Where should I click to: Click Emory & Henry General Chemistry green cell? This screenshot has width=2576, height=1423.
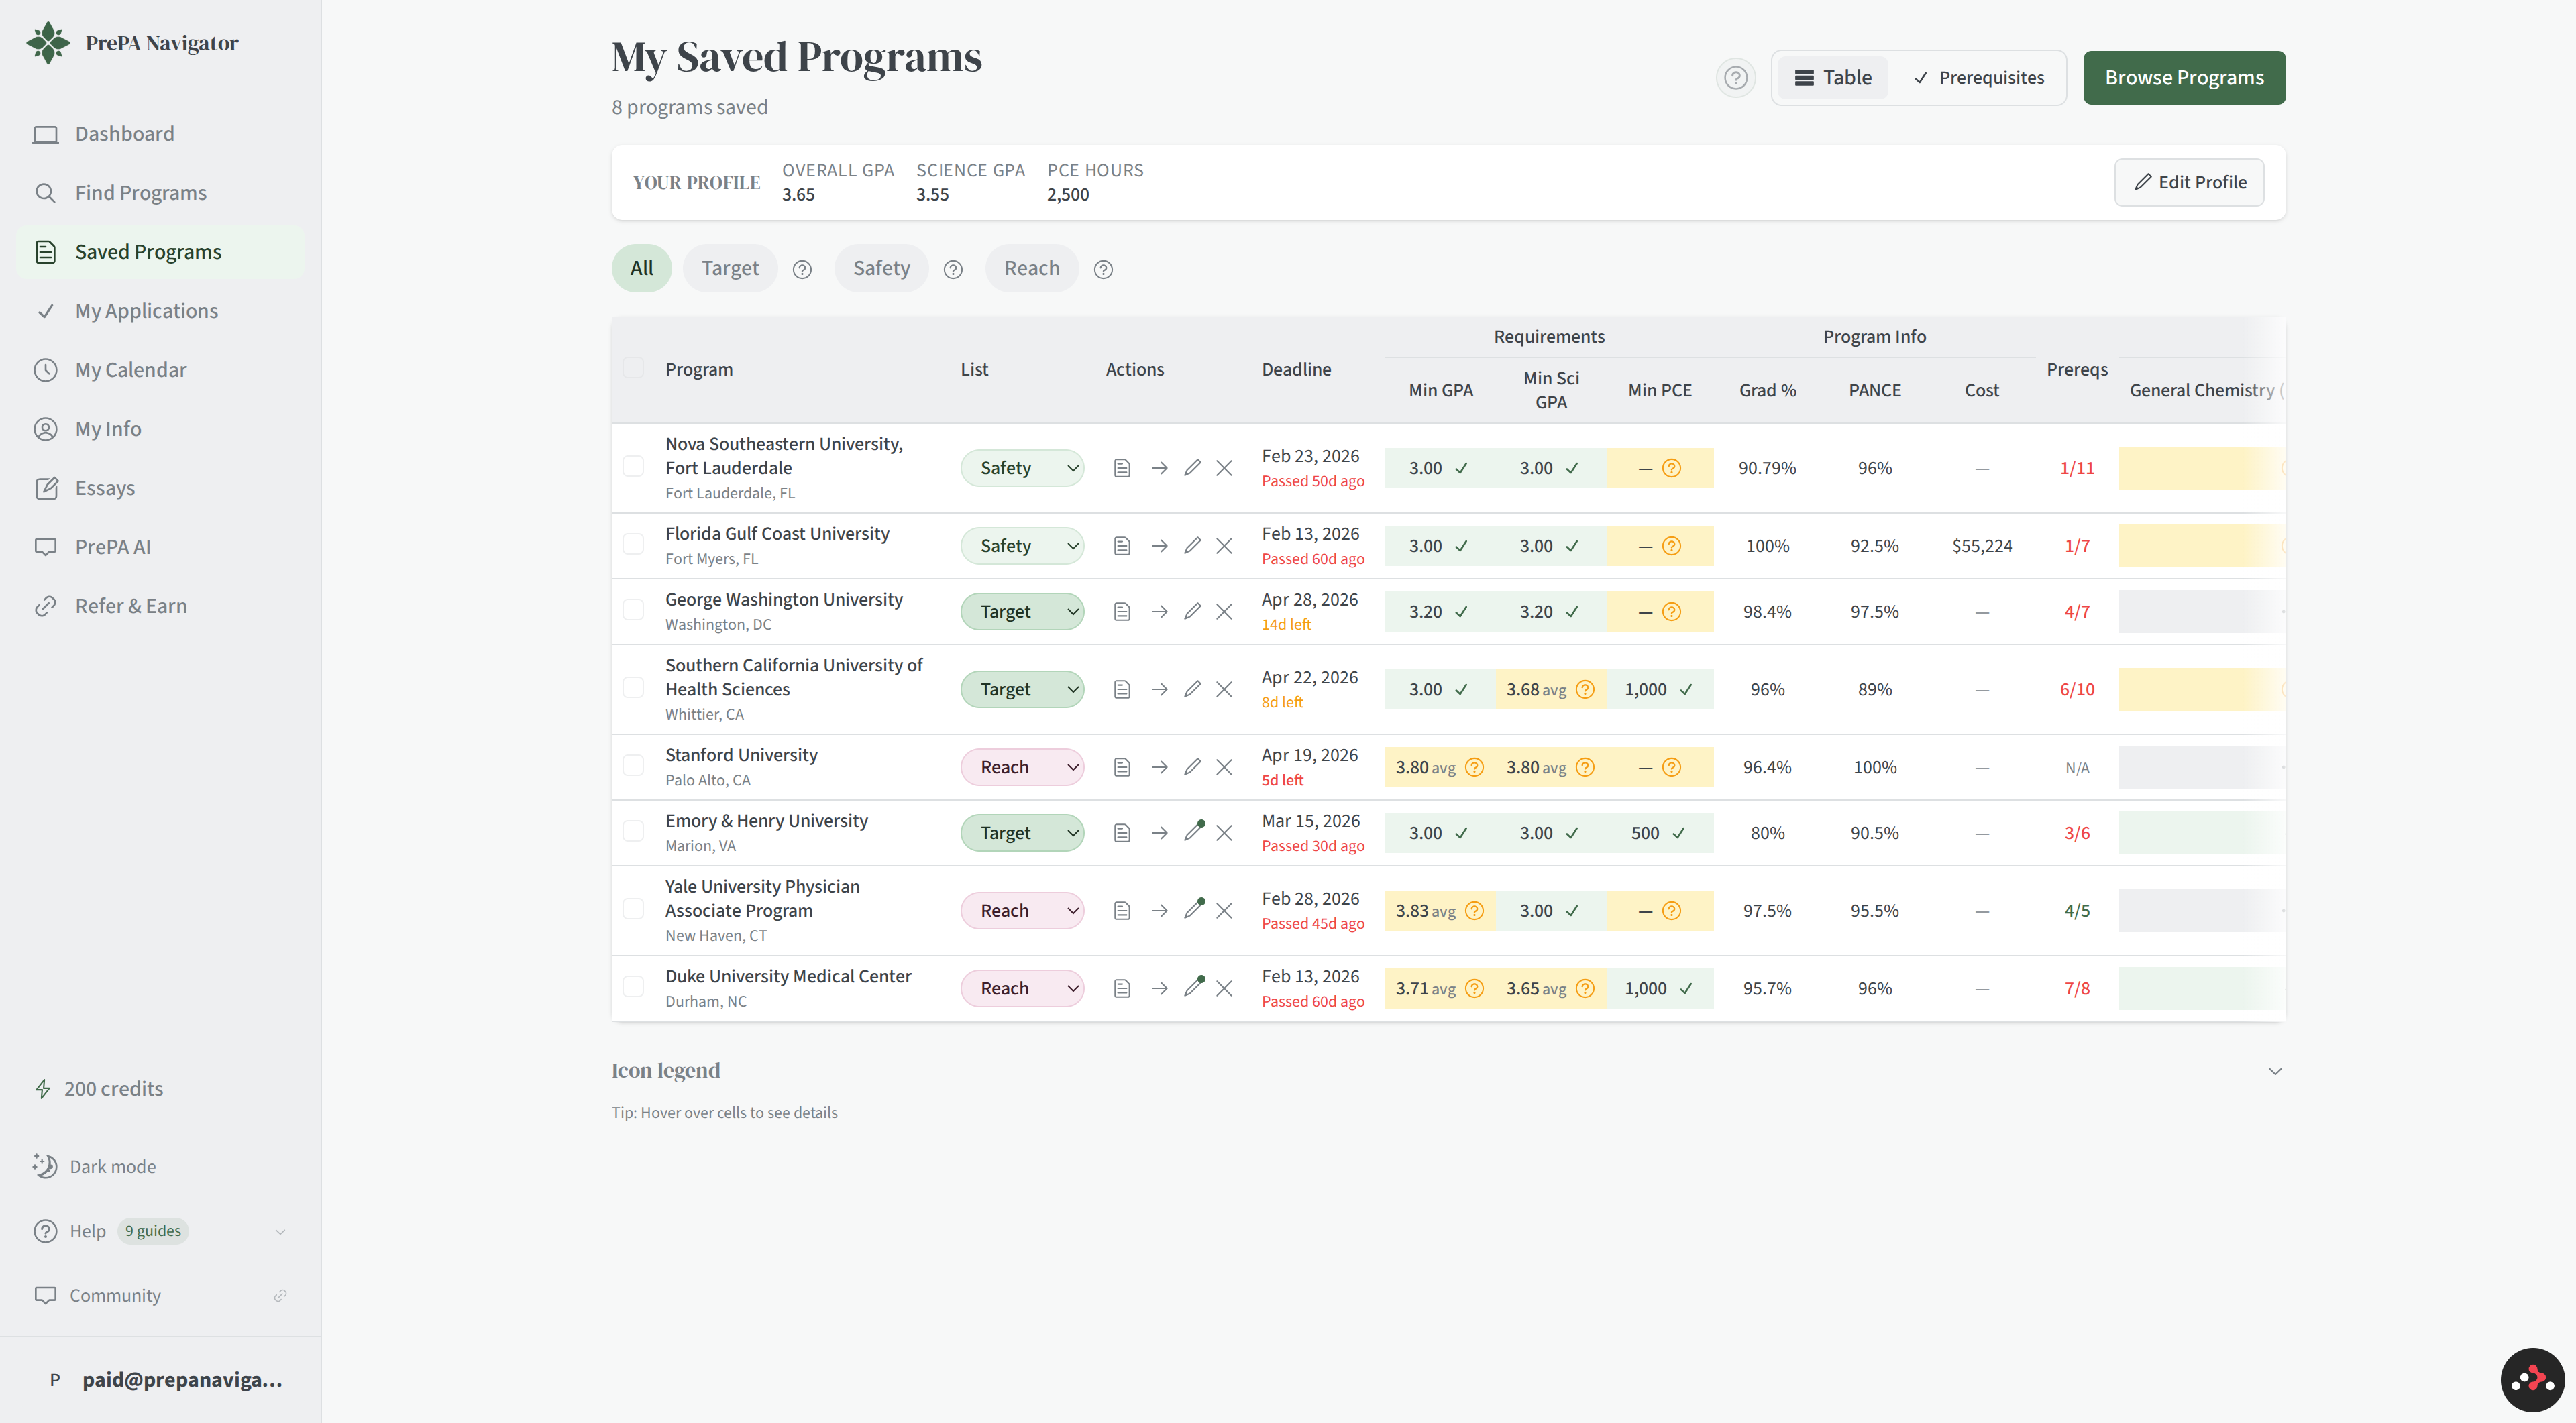(2200, 832)
